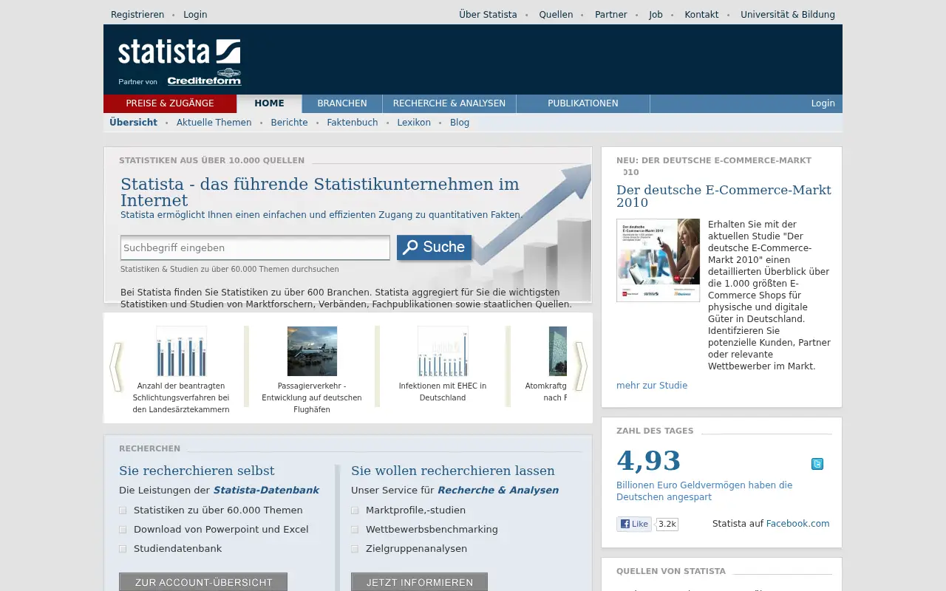
Task: Focus the Suchbegriff eingeben search field
Action: 255,247
